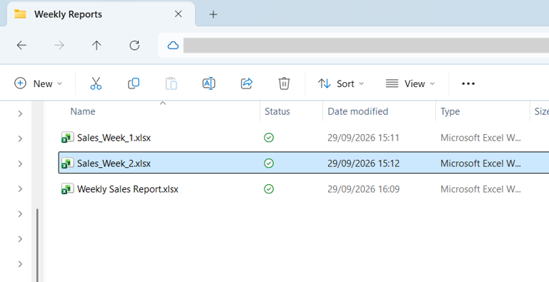Refresh the folder view
Image resolution: width=549 pixels, height=282 pixels.
[134, 45]
